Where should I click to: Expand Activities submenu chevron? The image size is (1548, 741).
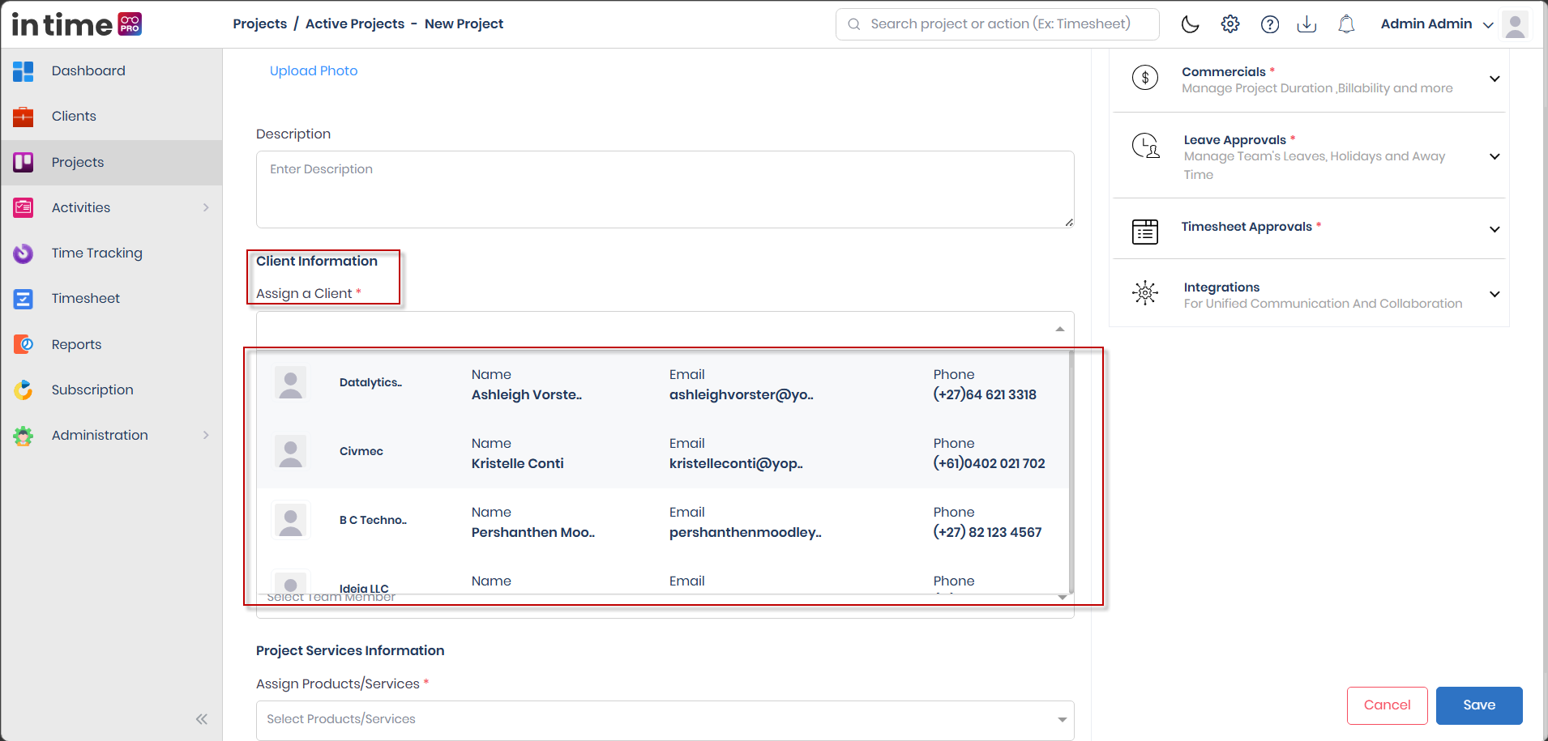click(x=206, y=207)
